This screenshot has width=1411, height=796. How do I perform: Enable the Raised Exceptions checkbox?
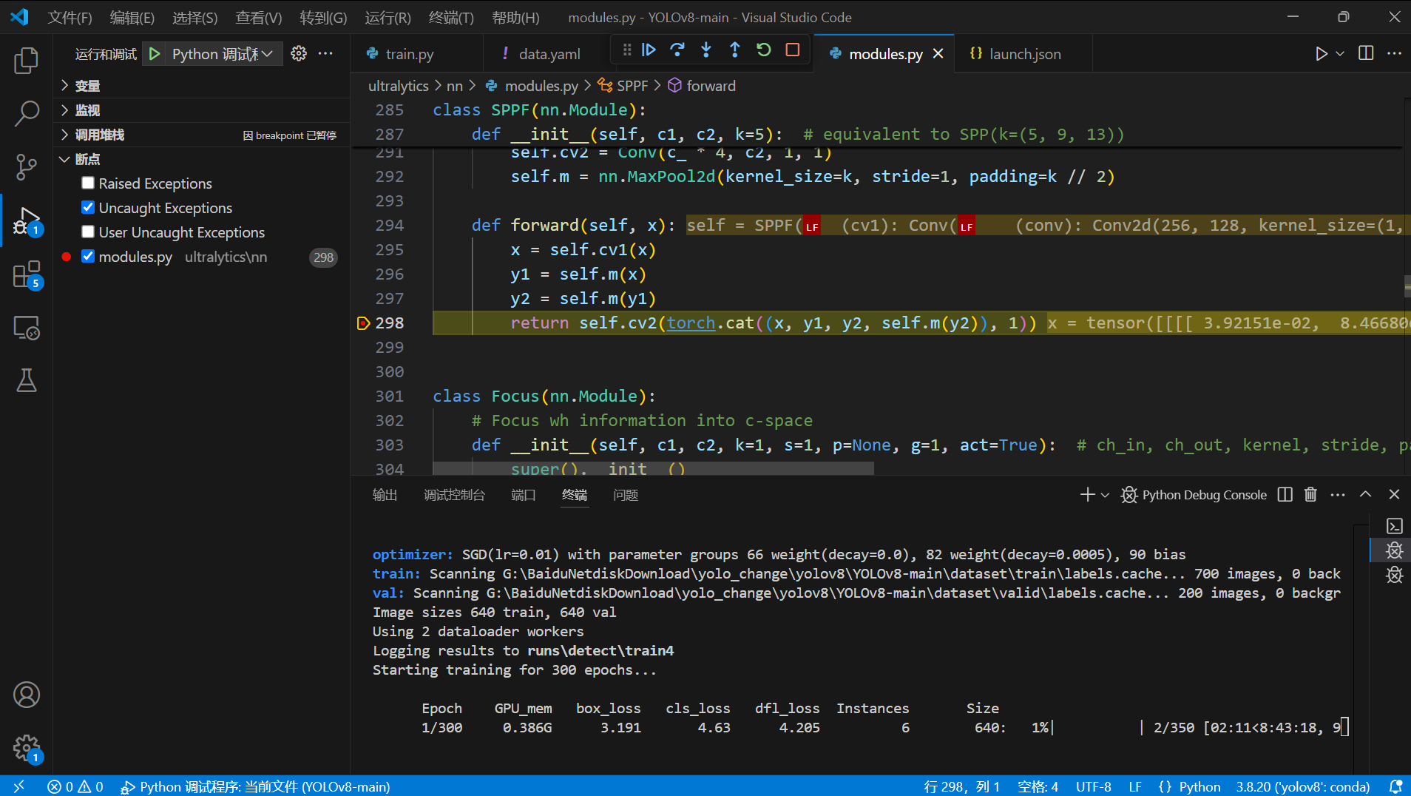click(x=88, y=183)
